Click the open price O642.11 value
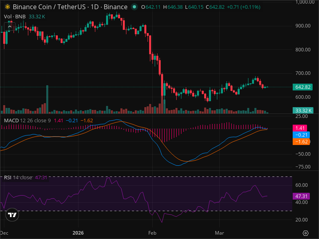This screenshot has height=239, width=319. point(151,7)
